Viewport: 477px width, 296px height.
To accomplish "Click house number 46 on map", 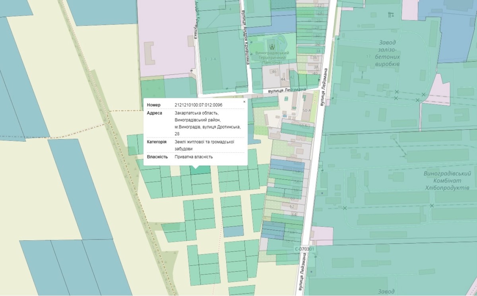I will [x=274, y=72].
